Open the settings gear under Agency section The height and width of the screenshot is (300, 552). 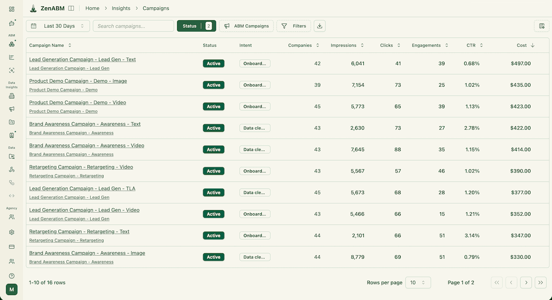[x=11, y=232]
